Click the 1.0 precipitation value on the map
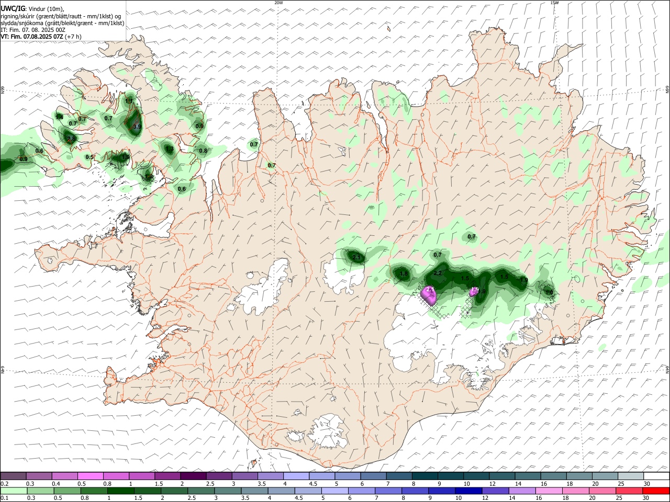This screenshot has width=670, height=502. pyautogui.click(x=550, y=292)
